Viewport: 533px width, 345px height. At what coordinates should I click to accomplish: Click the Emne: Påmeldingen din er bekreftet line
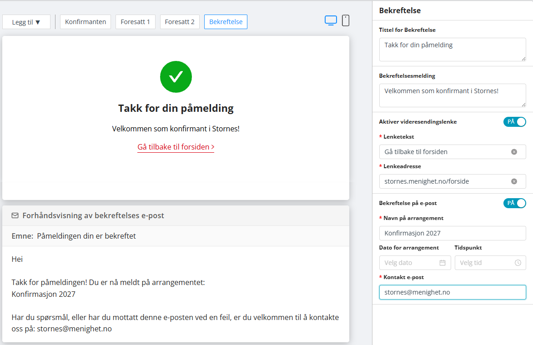pos(74,236)
